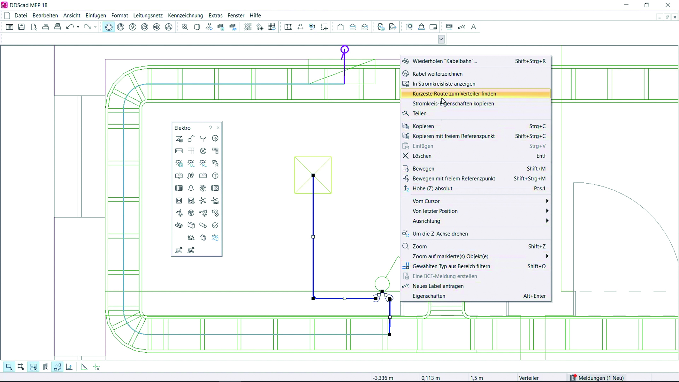Click the KNX icon in Elektro palette
The height and width of the screenshot is (382, 679).
coord(215,201)
